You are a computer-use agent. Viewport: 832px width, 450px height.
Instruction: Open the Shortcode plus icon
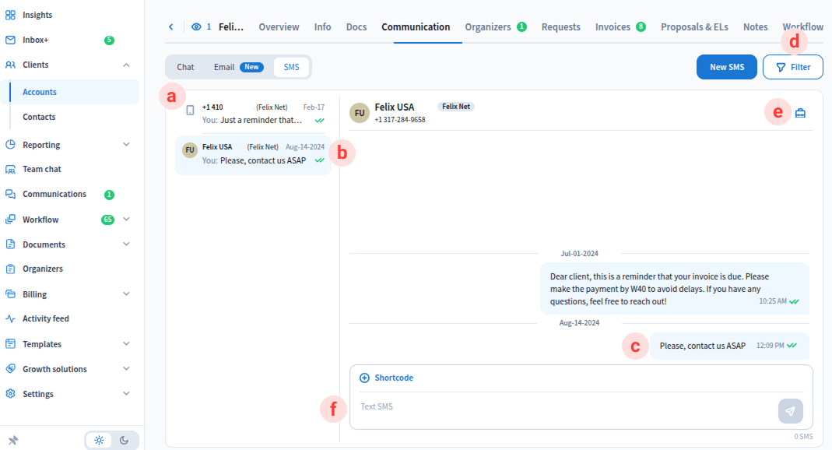[x=364, y=378]
